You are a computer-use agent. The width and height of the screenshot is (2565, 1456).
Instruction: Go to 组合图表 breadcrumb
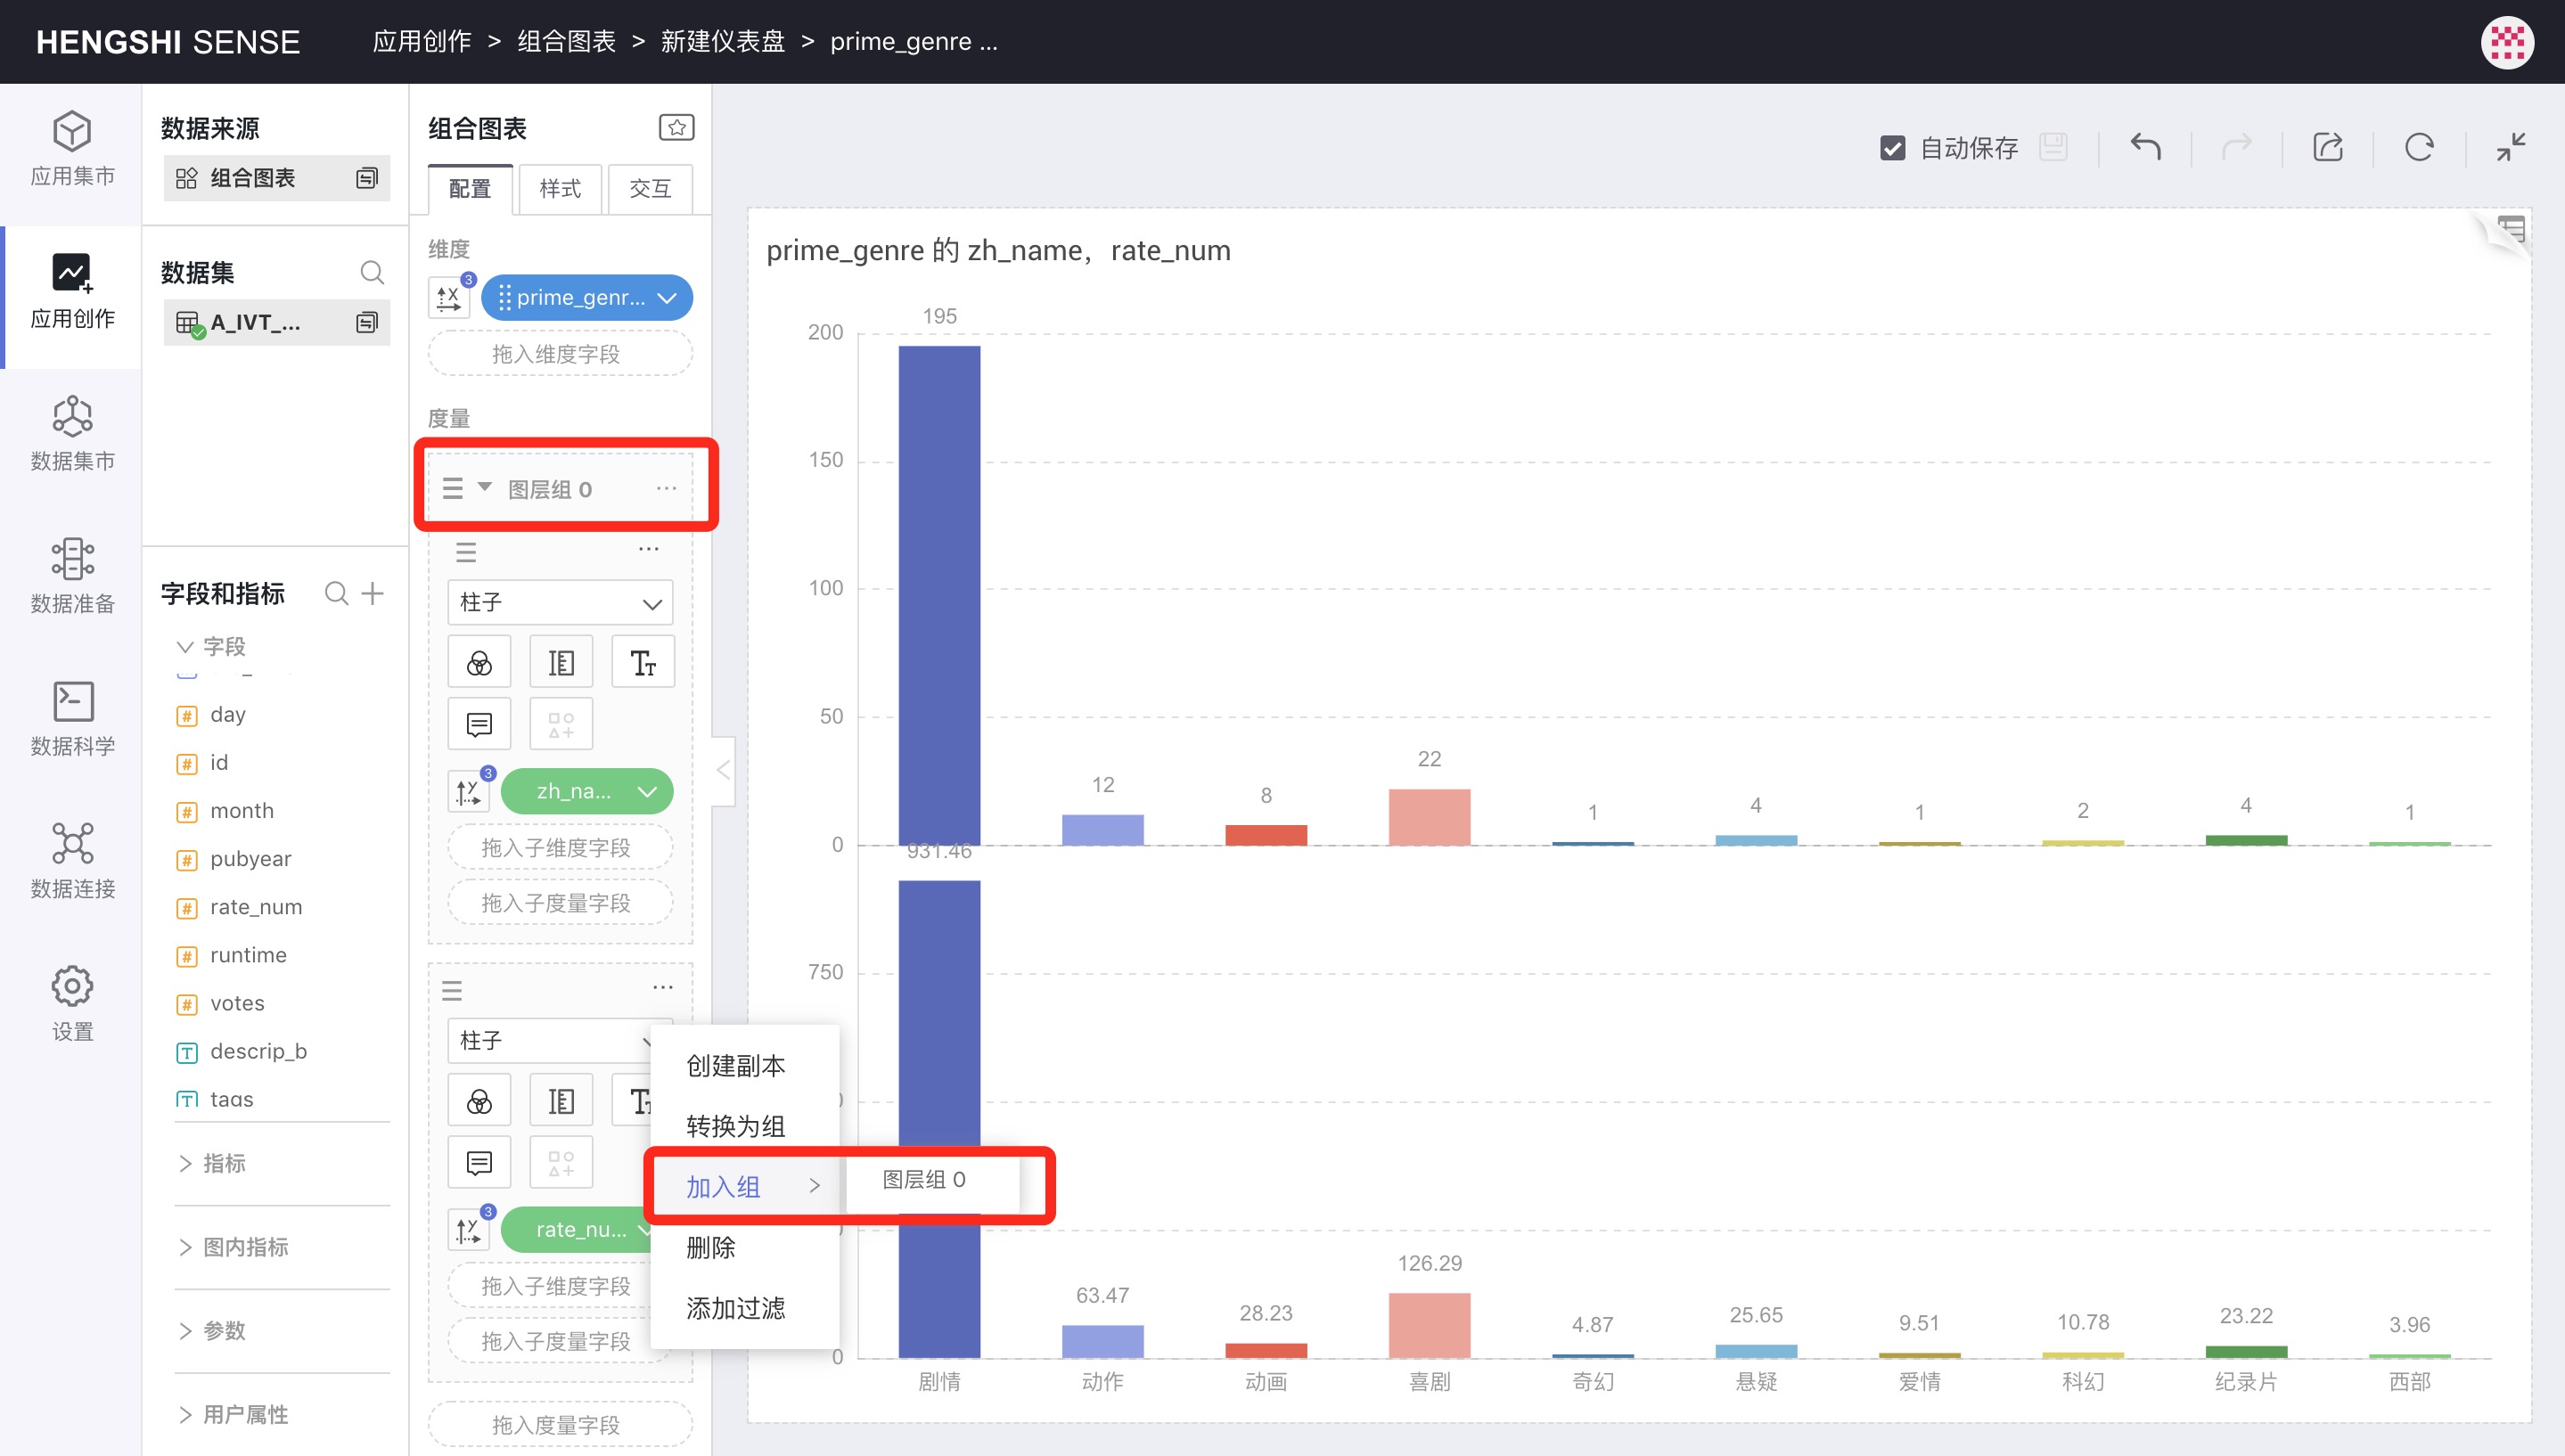[x=566, y=42]
